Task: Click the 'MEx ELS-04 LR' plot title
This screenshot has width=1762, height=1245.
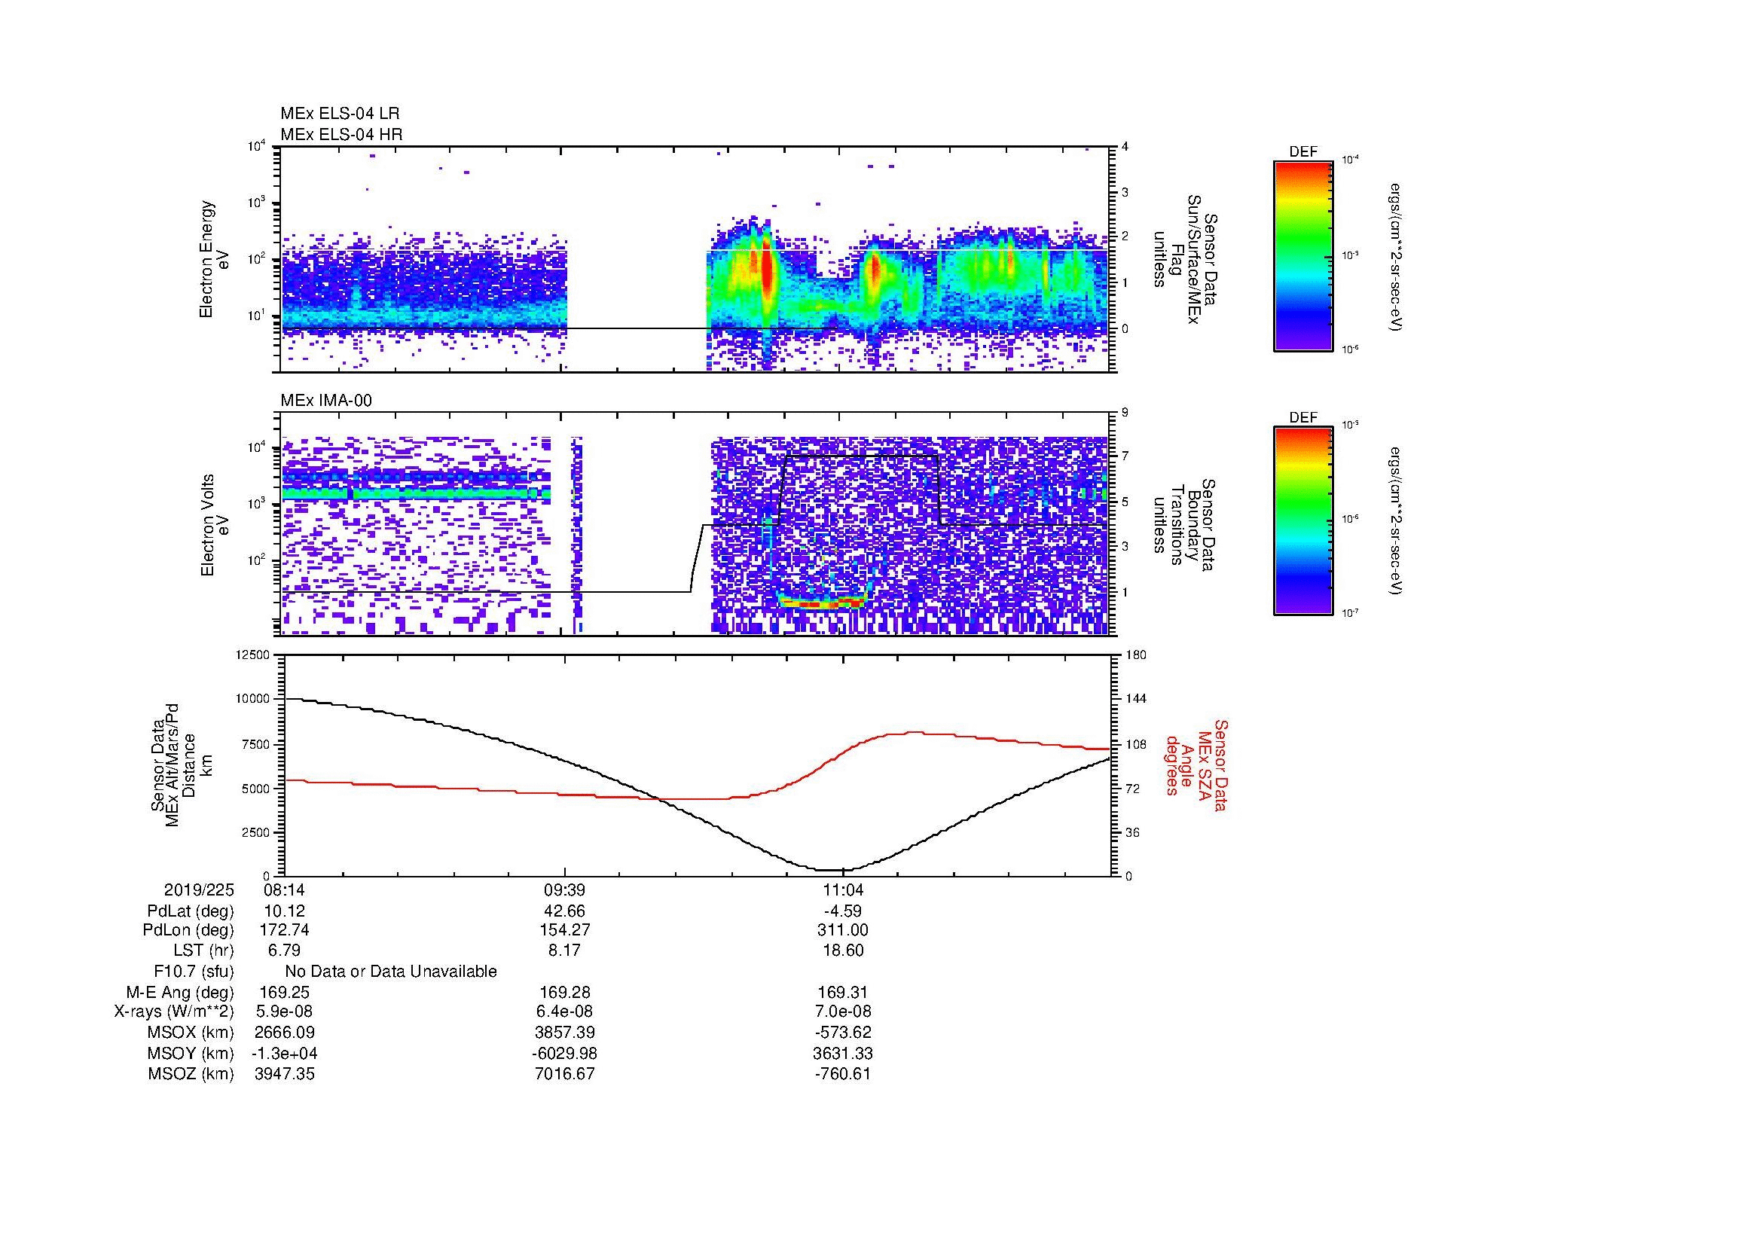Action: pyautogui.click(x=339, y=114)
